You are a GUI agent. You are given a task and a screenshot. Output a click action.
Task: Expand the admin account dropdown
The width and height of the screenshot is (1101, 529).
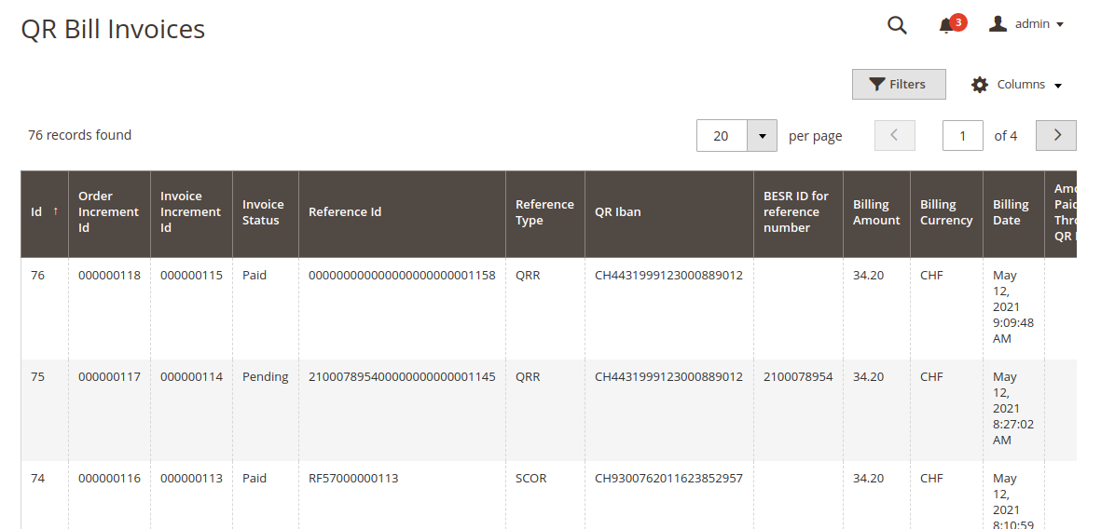(x=1060, y=25)
